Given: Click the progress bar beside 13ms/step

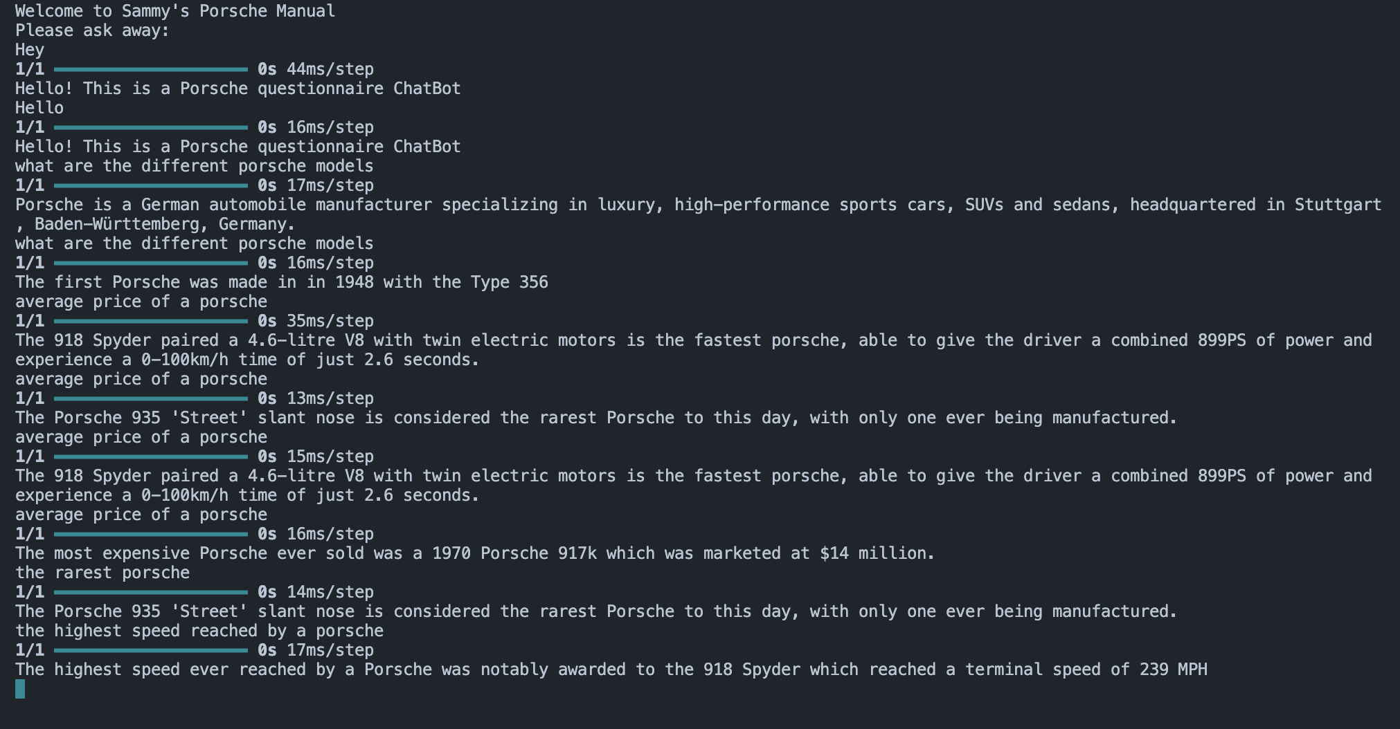Looking at the screenshot, I should pyautogui.click(x=150, y=398).
